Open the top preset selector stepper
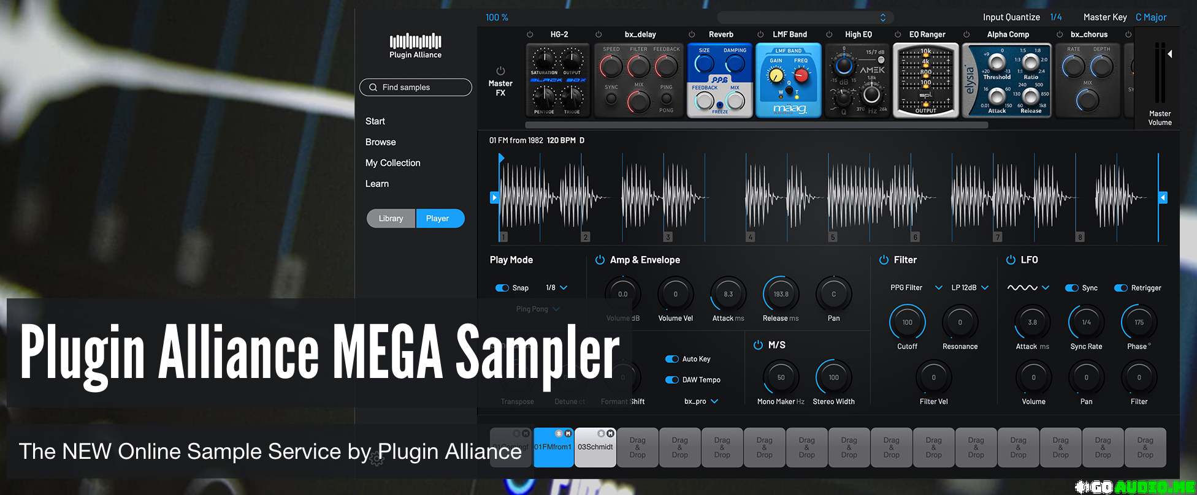This screenshot has height=495, width=1197. click(883, 17)
